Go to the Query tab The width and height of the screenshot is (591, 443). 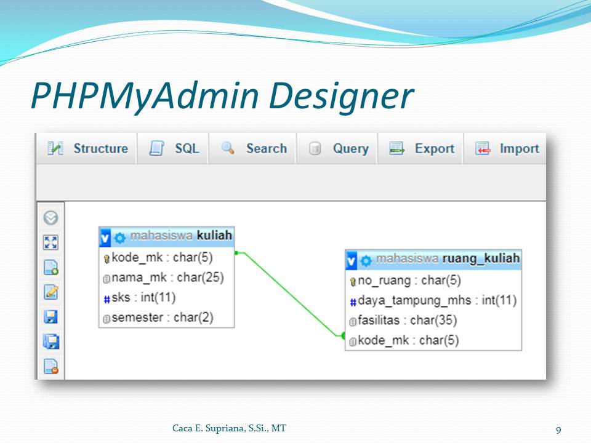[x=337, y=148]
